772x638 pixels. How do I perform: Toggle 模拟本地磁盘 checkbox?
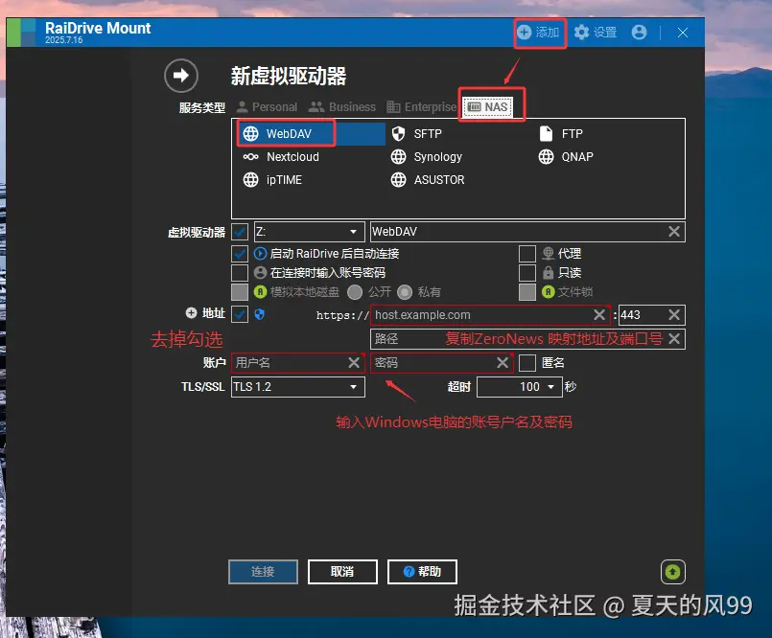tap(240, 292)
